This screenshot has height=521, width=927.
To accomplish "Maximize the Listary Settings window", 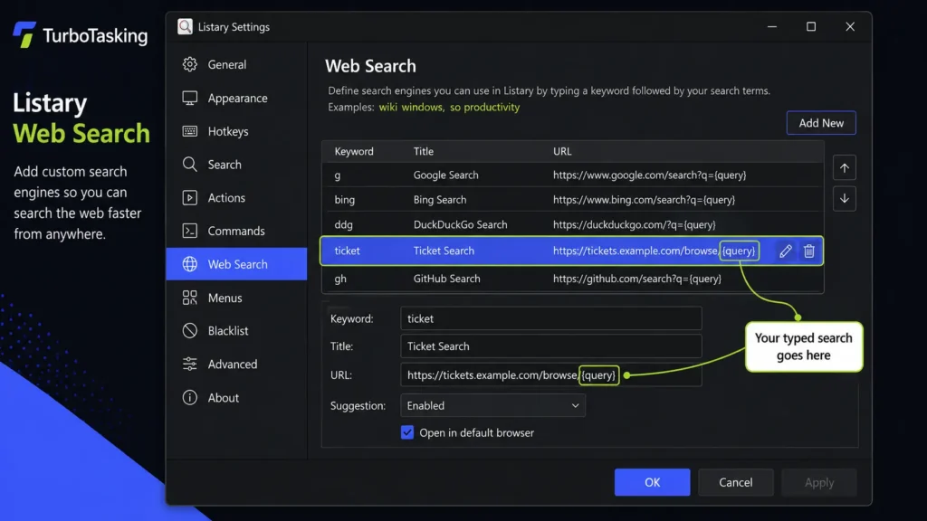I will 810,26.
